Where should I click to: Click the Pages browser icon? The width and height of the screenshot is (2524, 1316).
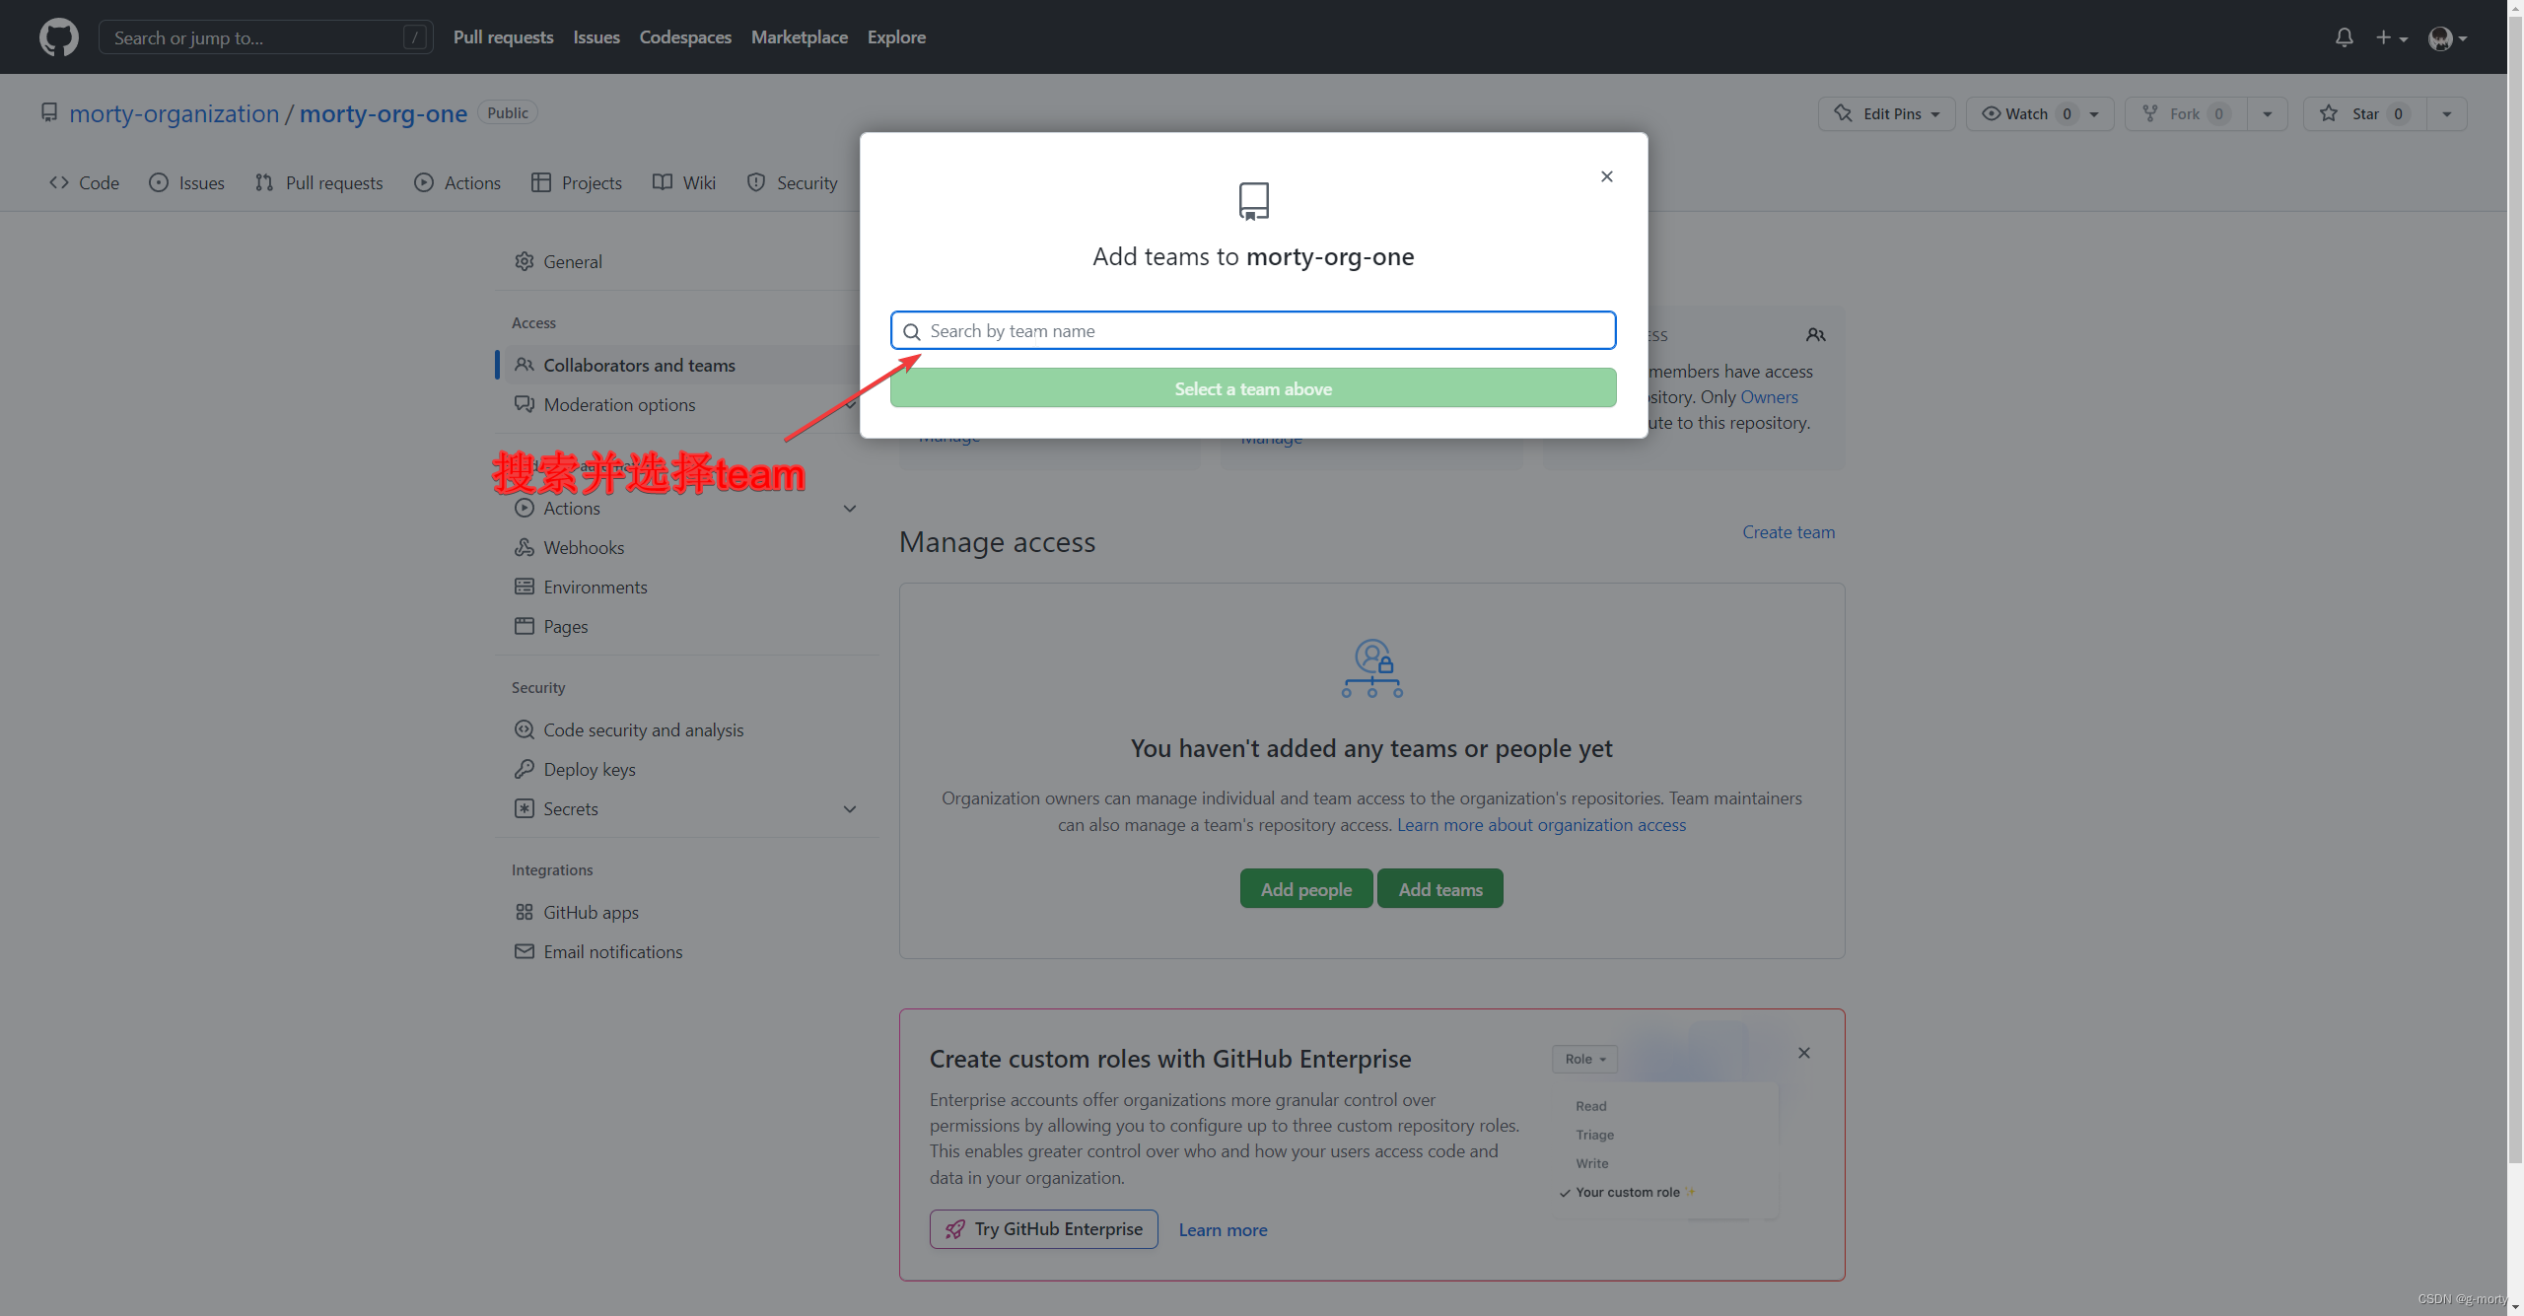525,626
